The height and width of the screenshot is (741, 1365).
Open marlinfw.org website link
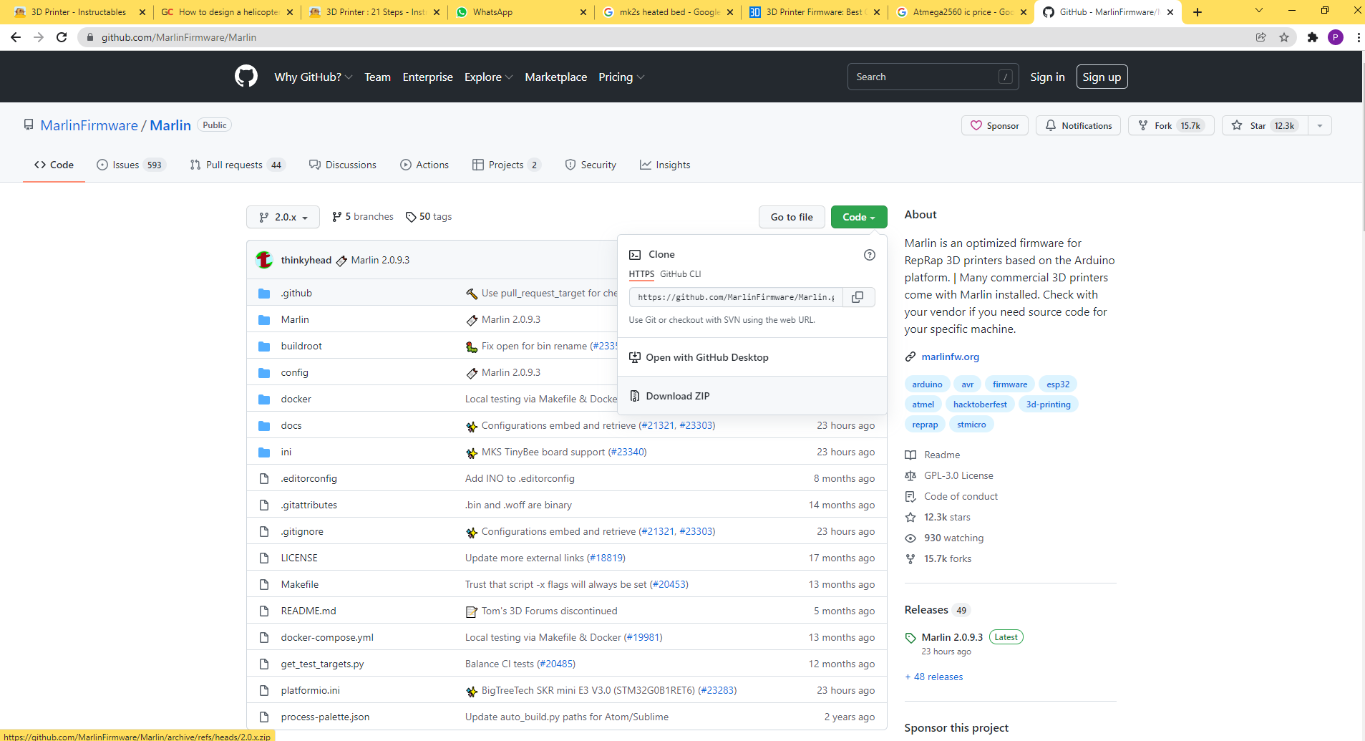950,357
